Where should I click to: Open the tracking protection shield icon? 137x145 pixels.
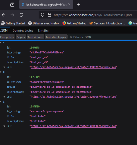[42, 15]
